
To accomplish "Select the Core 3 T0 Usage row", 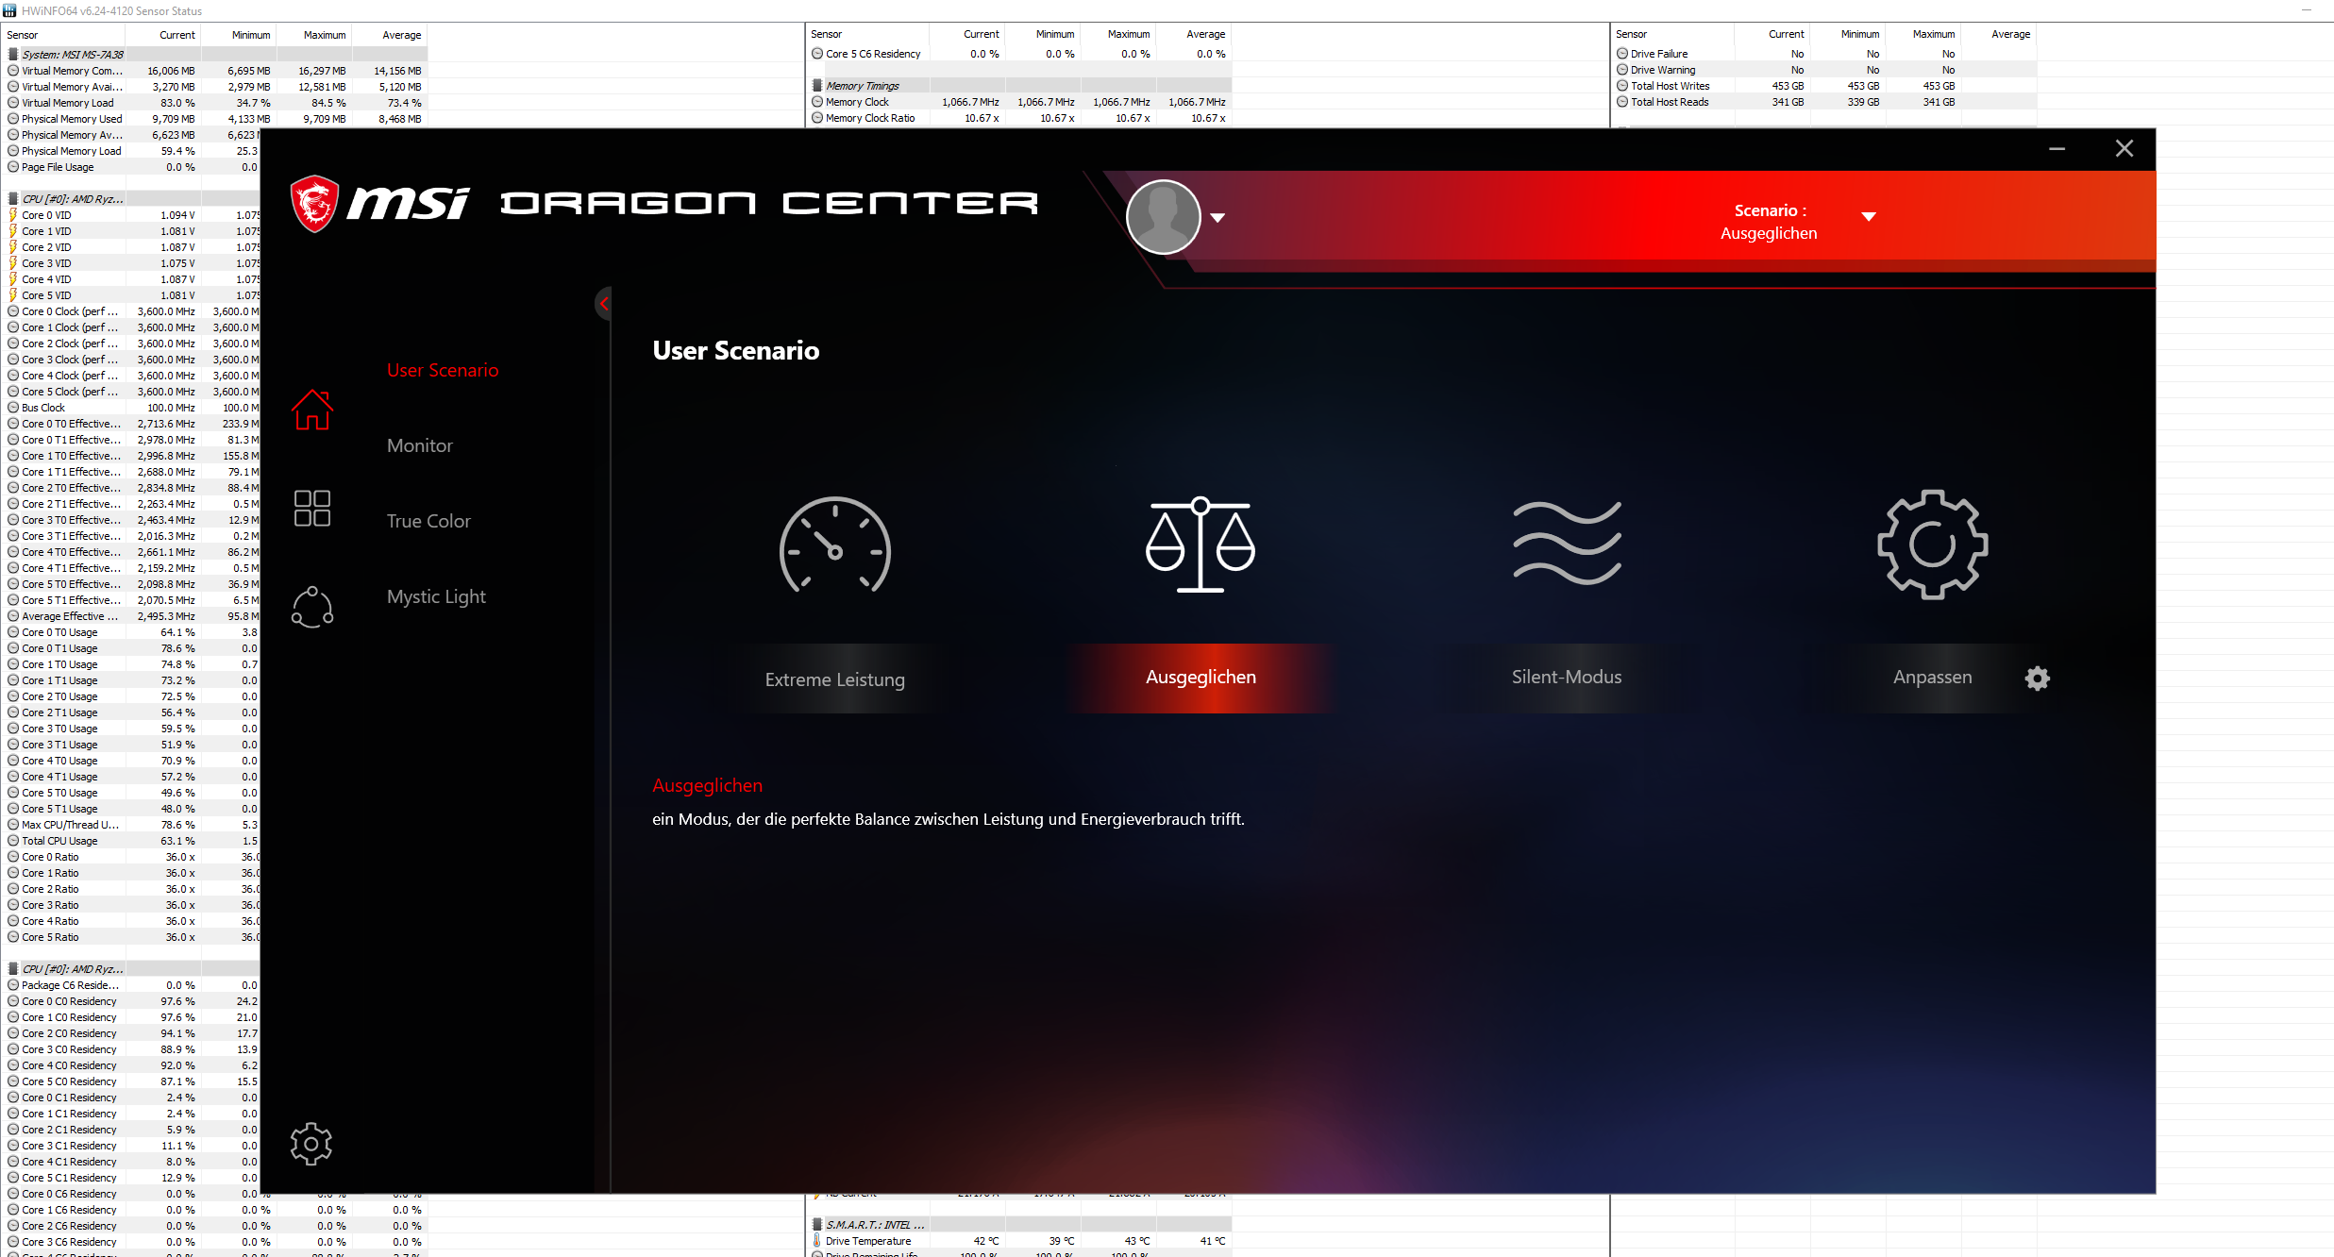I will (x=132, y=729).
